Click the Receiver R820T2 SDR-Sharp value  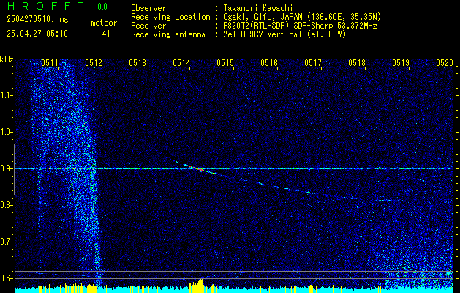tap(300, 26)
